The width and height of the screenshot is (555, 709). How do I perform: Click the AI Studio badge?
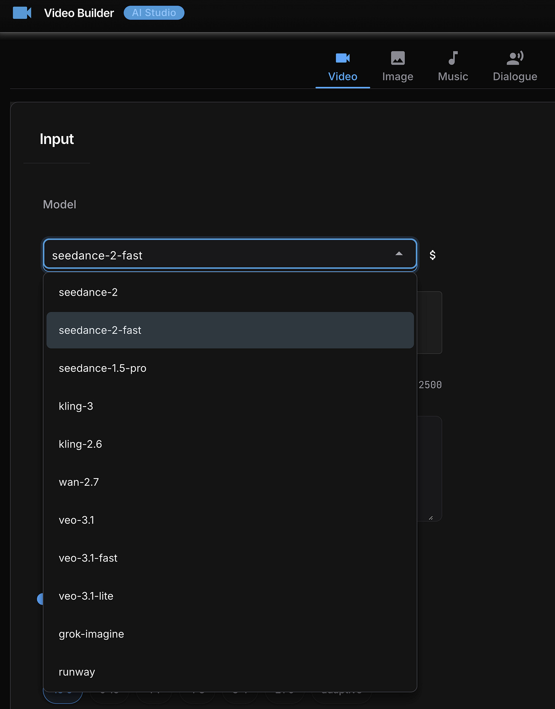[154, 13]
